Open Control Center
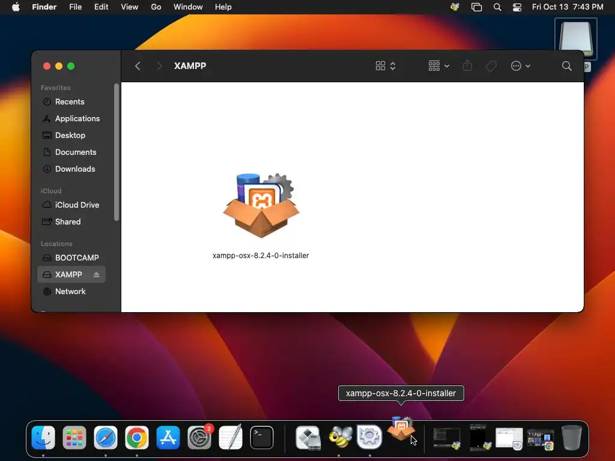Viewport: 615px width, 461px height. (517, 7)
